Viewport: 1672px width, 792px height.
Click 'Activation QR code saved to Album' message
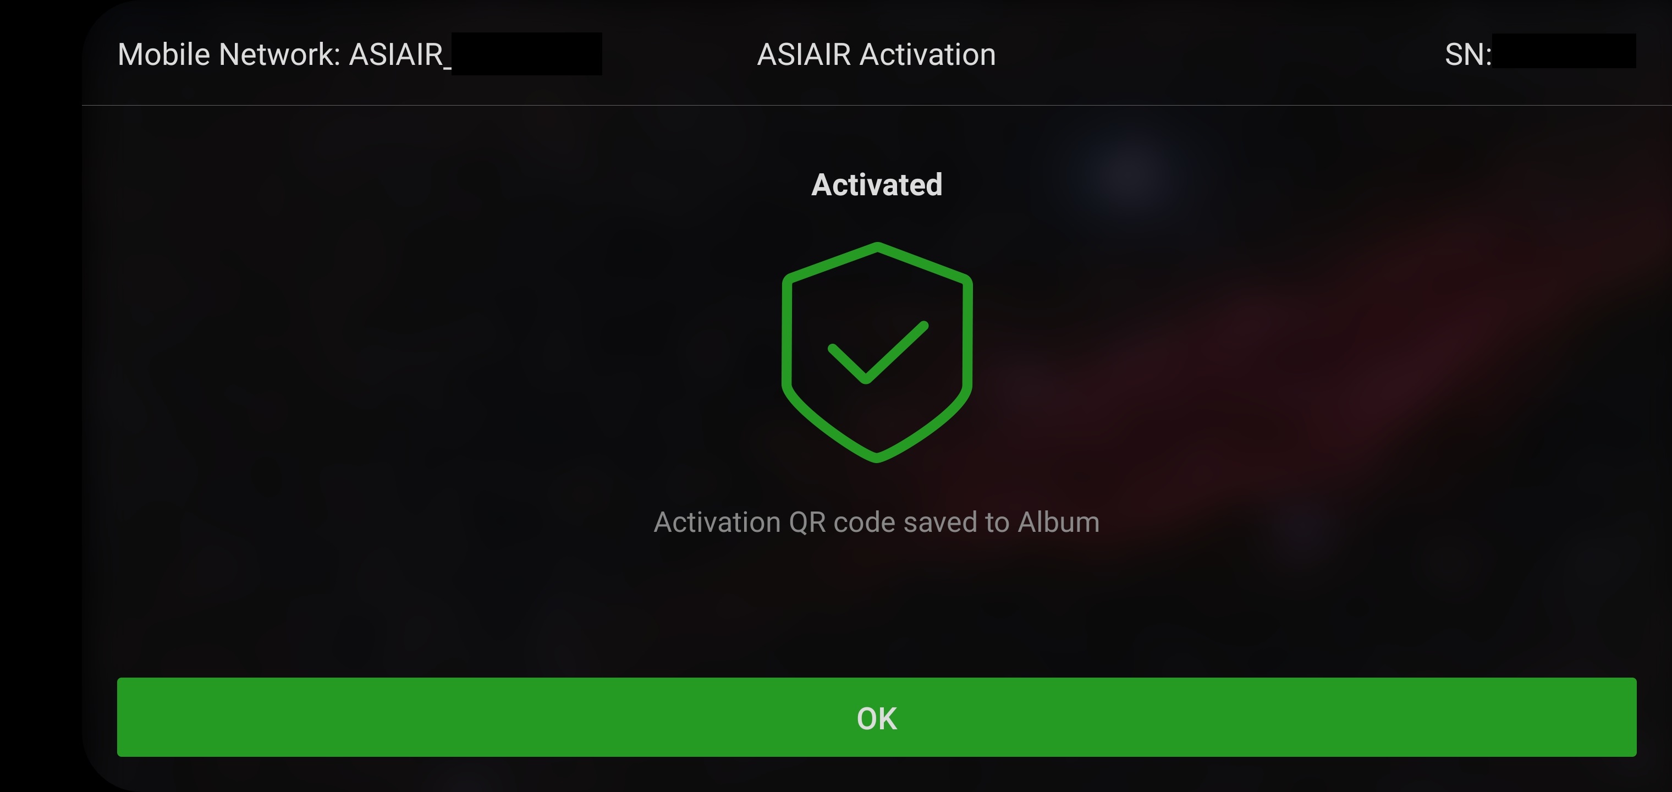point(876,522)
